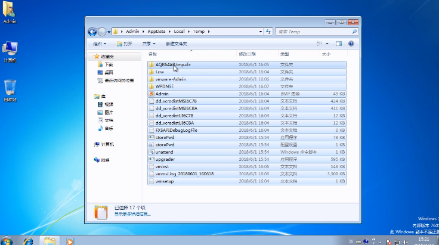The height and width of the screenshot is (245, 439).
Task: Click the dd_vcredistUI6C78 file name
Action: [174, 116]
